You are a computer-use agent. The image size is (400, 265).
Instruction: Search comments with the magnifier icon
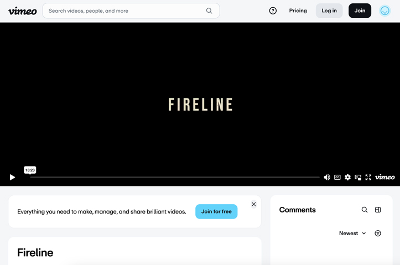coord(365,210)
